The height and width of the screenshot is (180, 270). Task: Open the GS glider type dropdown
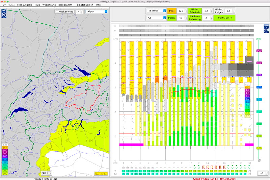click(x=156, y=18)
